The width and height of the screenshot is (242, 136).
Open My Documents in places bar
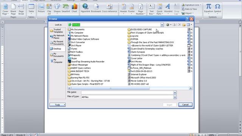point(57,55)
